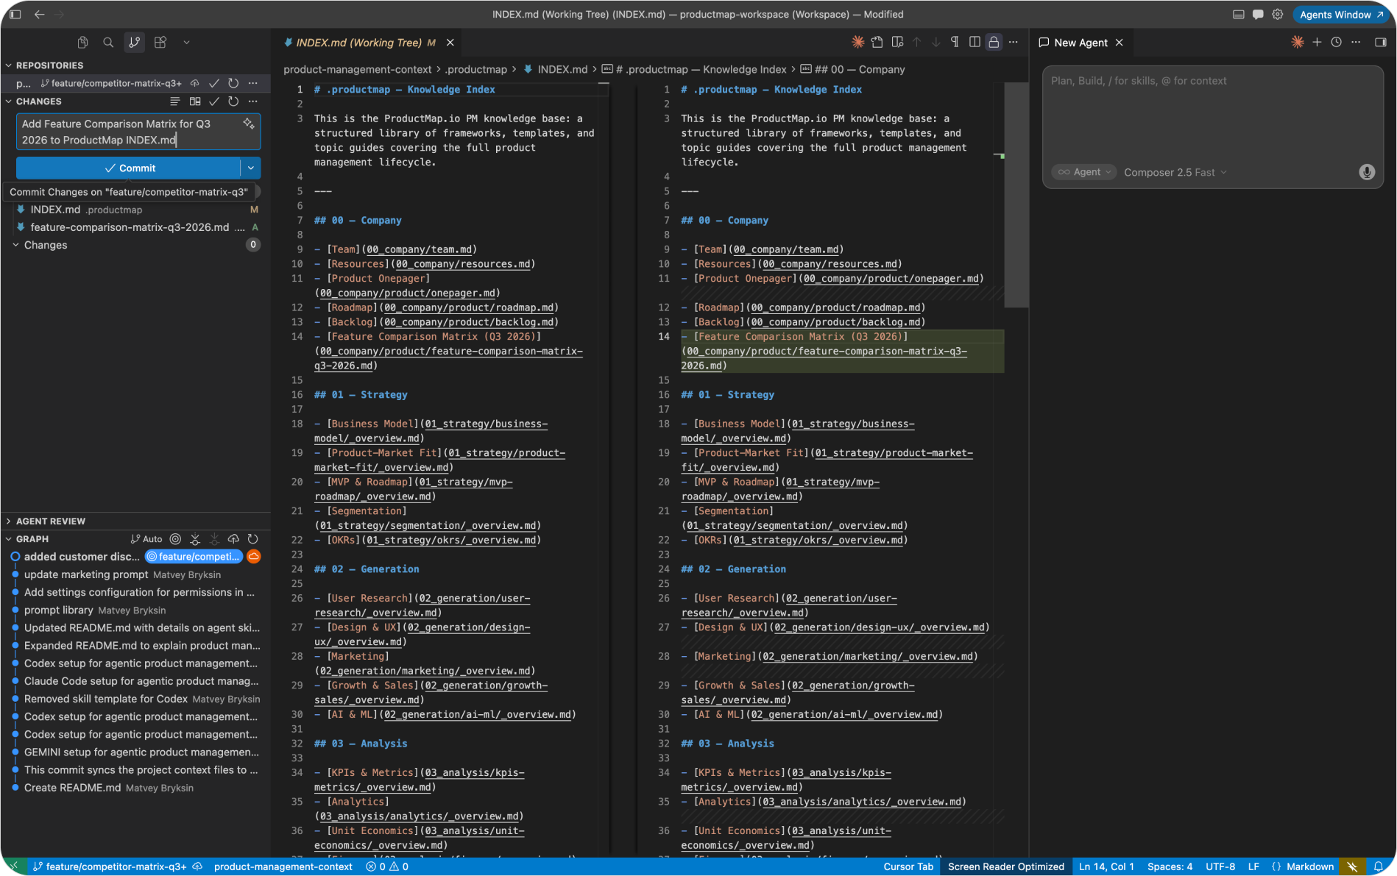The image size is (1397, 876).
Task: Switch graph branch filter labeled Auto
Action: click(x=146, y=539)
